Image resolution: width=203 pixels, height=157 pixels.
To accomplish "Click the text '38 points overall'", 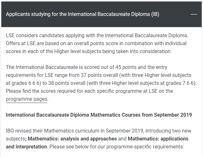I will tap(67, 83).
